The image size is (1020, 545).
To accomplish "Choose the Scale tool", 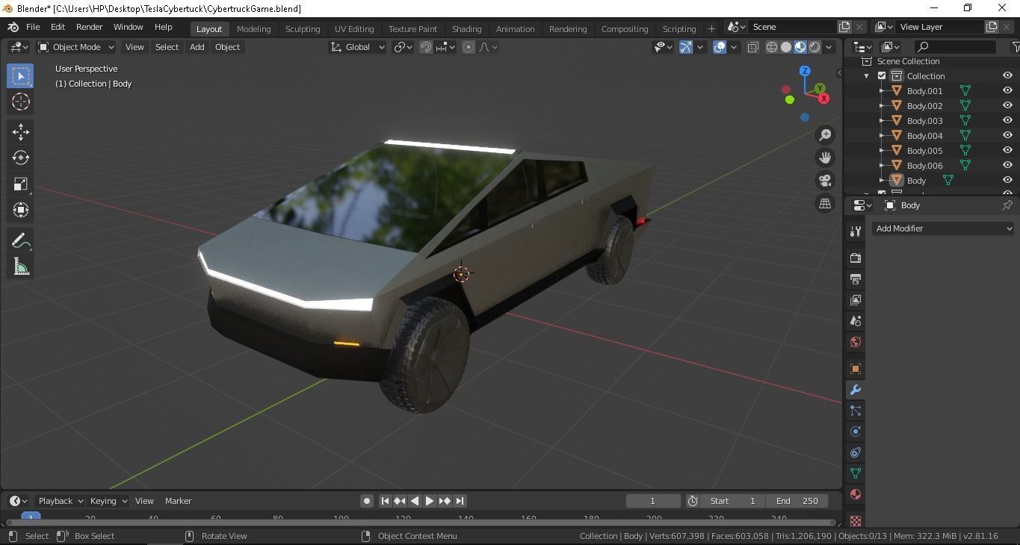I will coord(21,184).
